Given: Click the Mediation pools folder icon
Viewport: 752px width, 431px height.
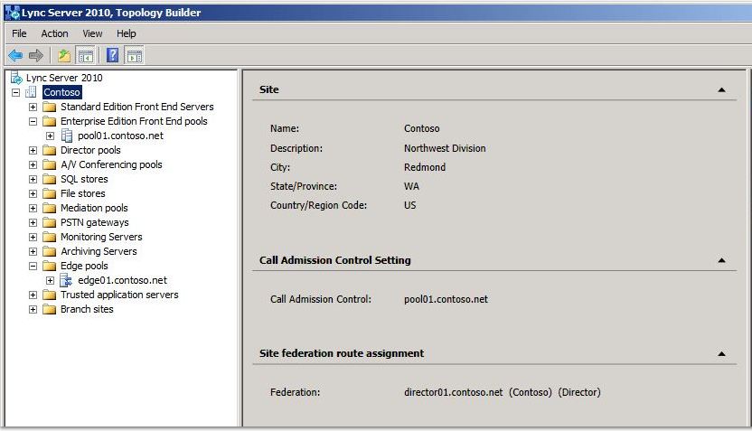Looking at the screenshot, I should pyautogui.click(x=50, y=208).
